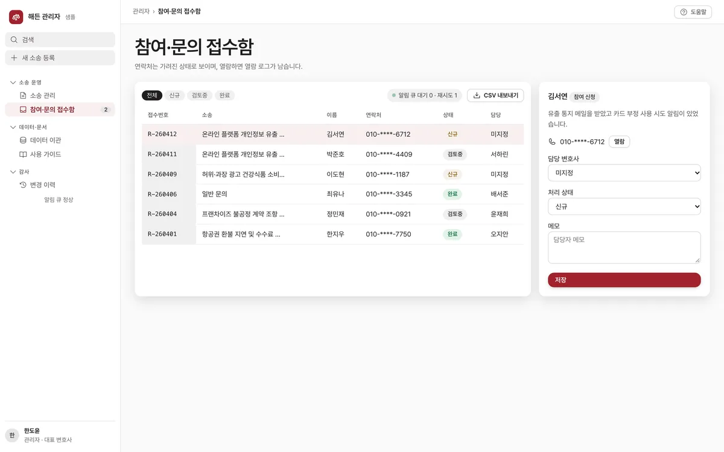The image size is (724, 452).
Task: Click the 알림 큐 정상 status text in the sidebar
Action: 59,199
